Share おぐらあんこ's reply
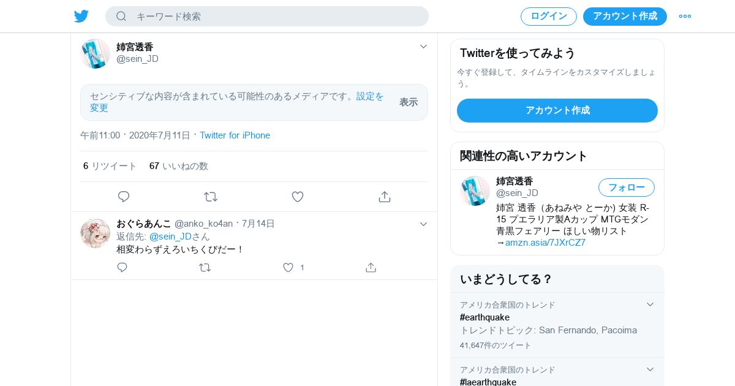 pyautogui.click(x=371, y=267)
